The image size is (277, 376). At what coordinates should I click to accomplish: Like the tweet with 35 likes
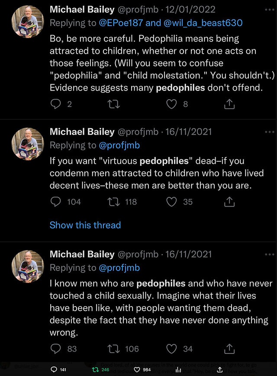coord(171,201)
